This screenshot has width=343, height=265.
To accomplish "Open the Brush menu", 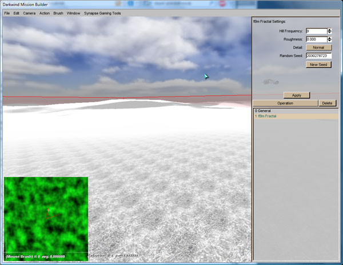I will [x=58, y=13].
